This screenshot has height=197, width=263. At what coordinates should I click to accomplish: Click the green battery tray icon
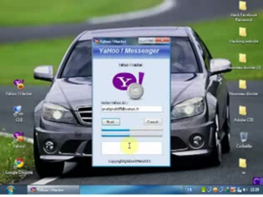click(204, 190)
